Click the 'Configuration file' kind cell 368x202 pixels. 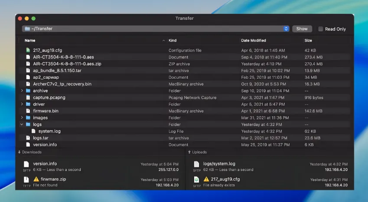click(x=185, y=50)
